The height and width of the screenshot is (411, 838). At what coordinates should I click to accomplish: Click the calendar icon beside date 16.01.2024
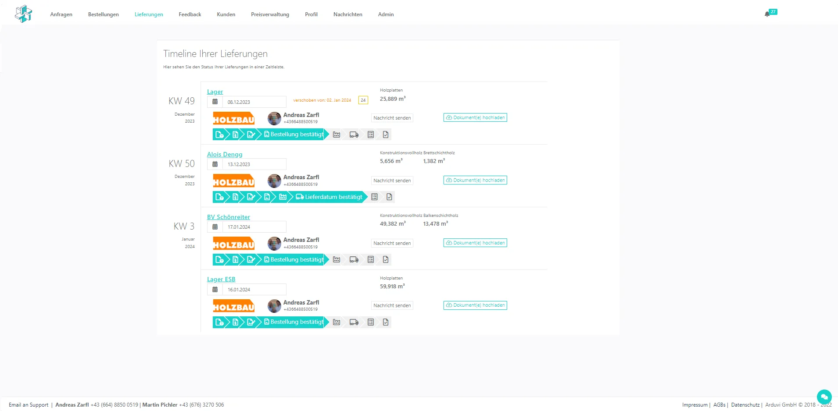pyautogui.click(x=215, y=290)
